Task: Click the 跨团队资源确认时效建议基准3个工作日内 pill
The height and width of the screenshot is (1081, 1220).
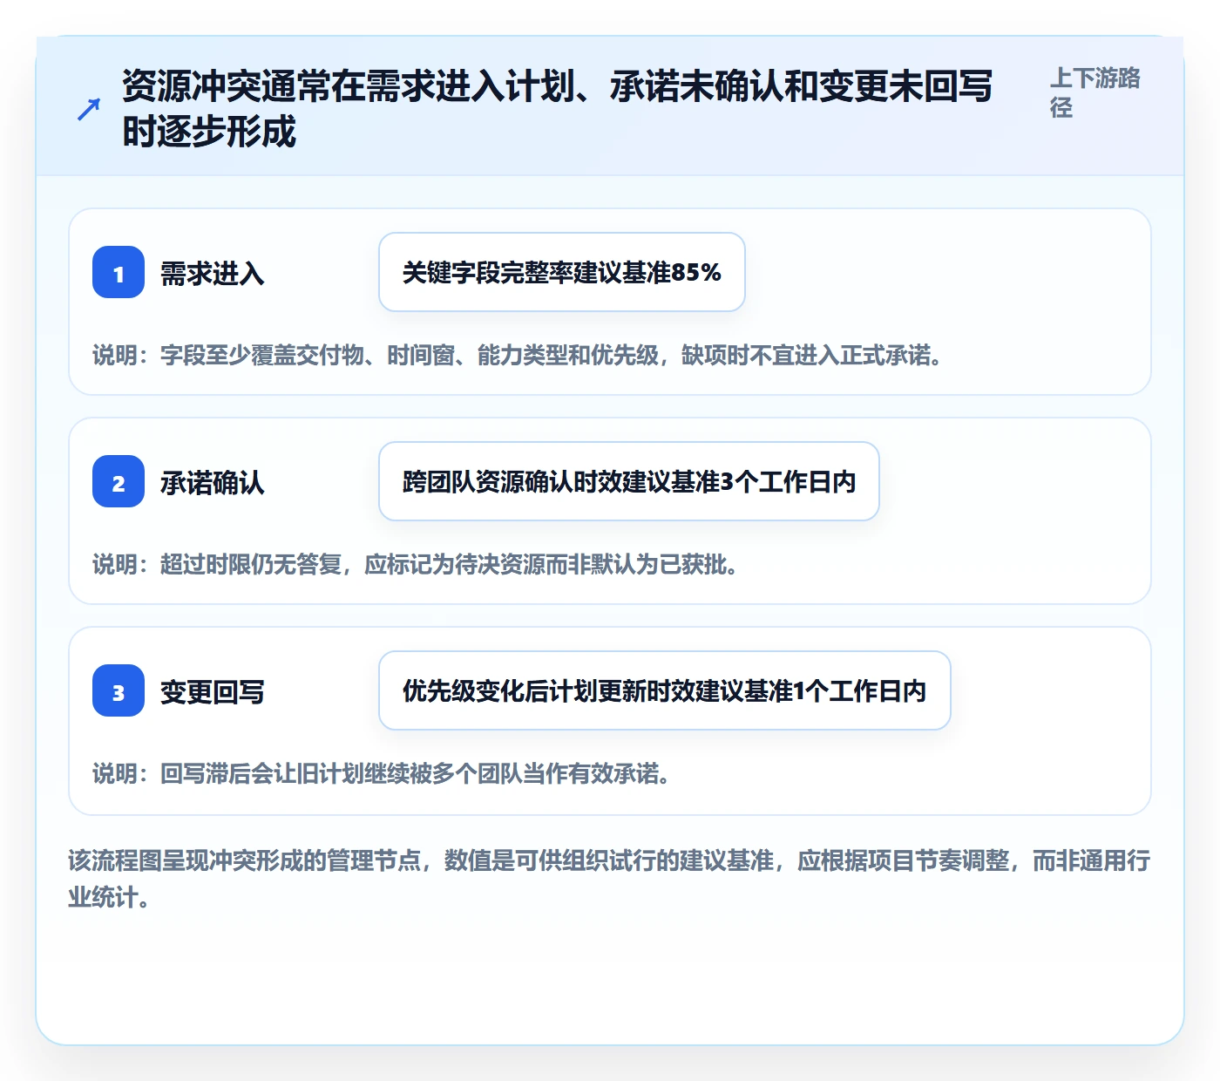Action: (x=629, y=481)
